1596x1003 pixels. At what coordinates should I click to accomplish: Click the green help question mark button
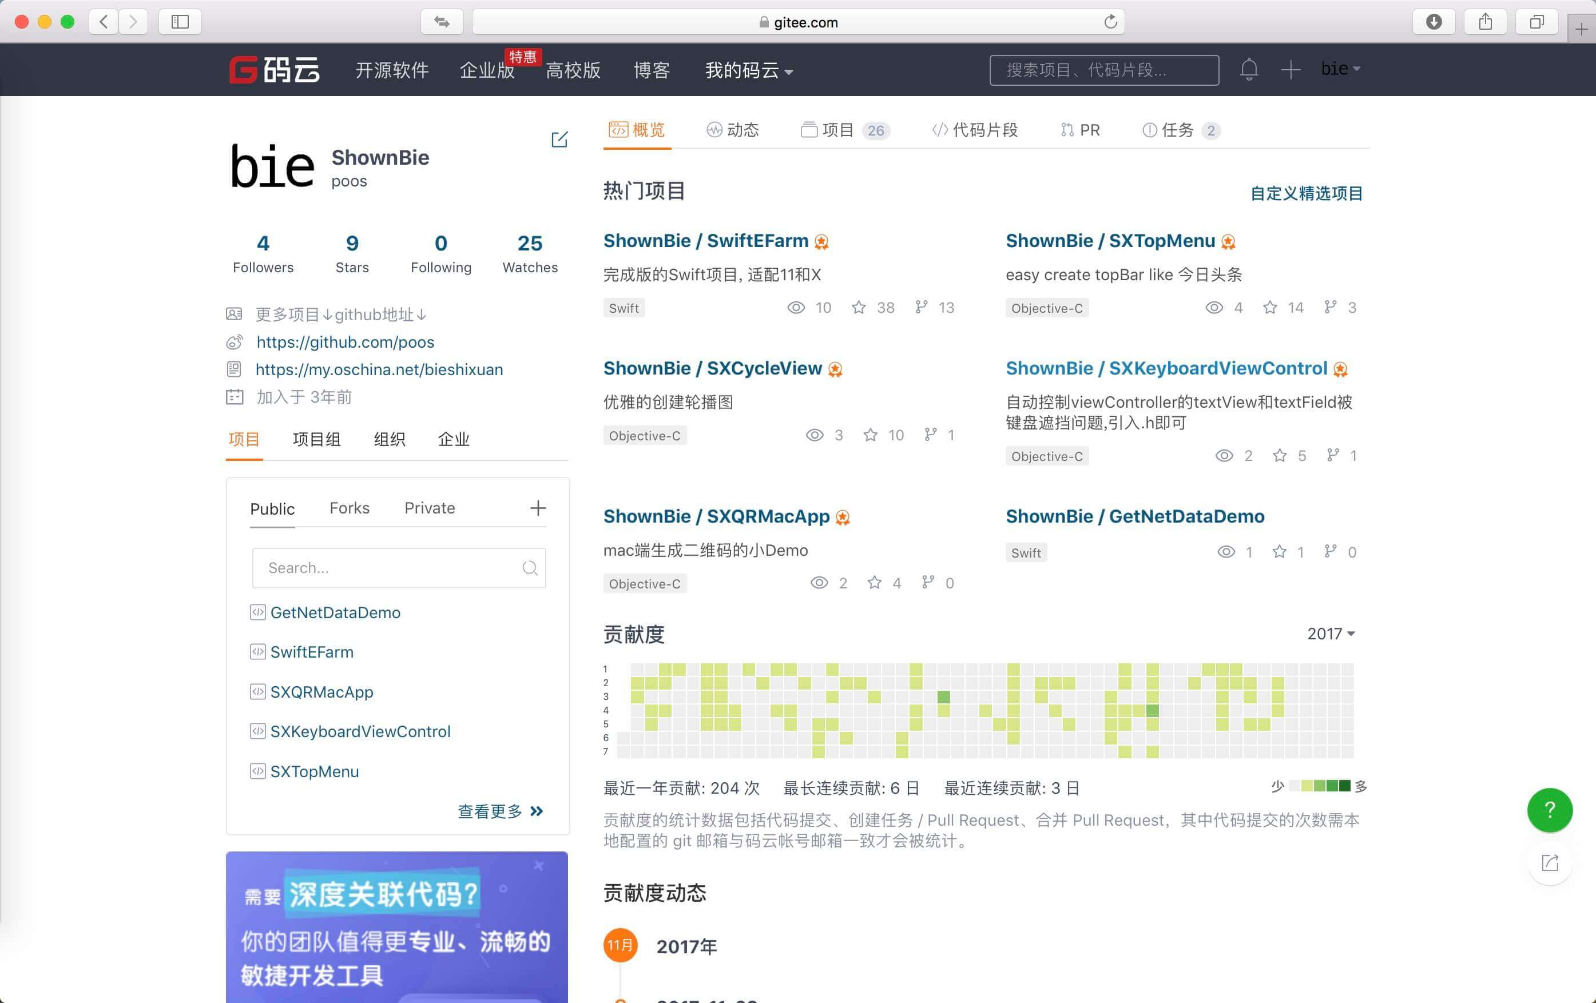click(x=1549, y=810)
